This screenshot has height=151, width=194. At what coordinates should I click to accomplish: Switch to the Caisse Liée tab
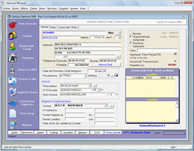coord(64,27)
